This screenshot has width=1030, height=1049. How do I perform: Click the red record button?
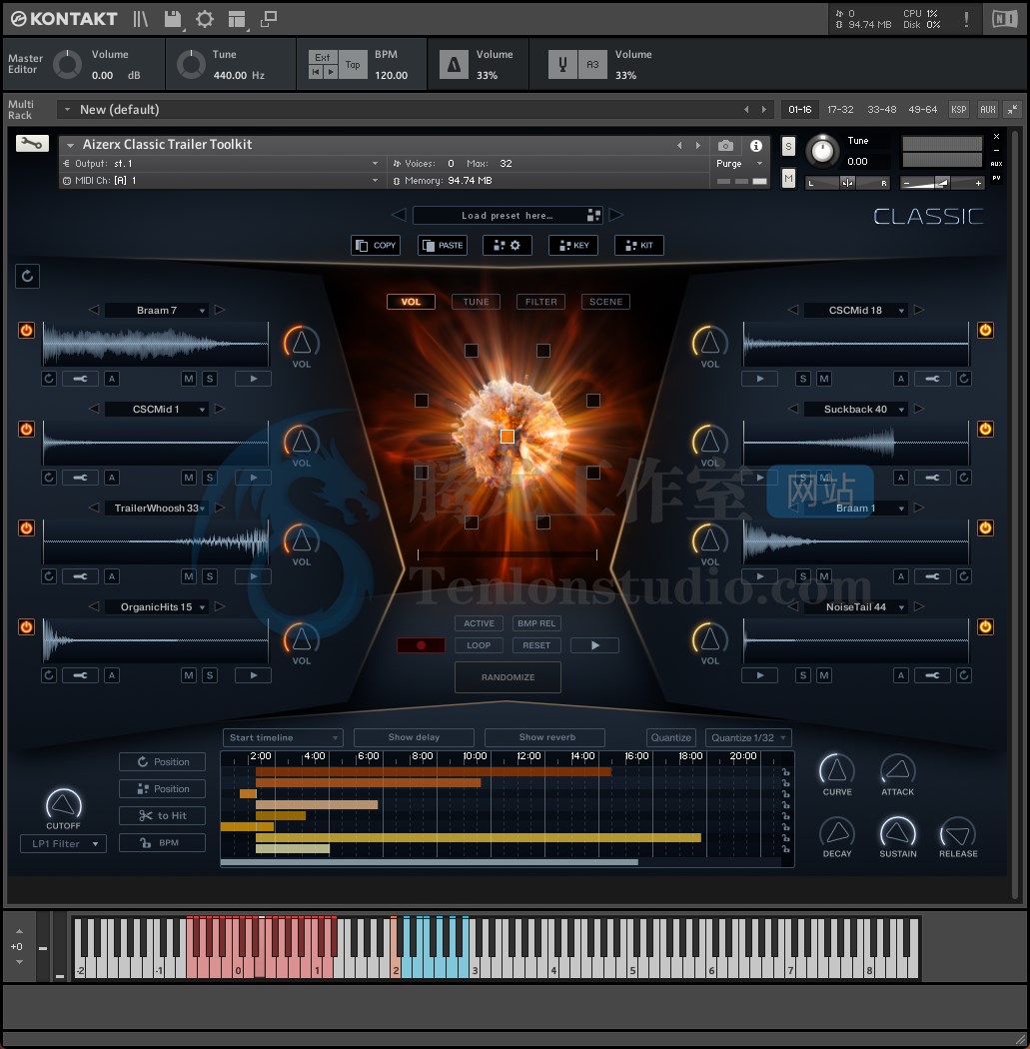tap(421, 645)
